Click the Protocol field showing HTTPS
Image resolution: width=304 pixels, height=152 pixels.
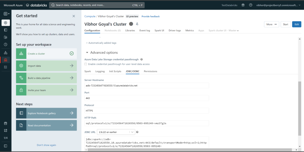click(x=147, y=111)
